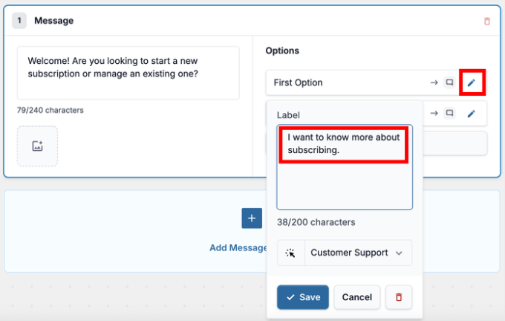Click the pencil edit icon for First Option
This screenshot has height=321, width=505.
(x=471, y=82)
